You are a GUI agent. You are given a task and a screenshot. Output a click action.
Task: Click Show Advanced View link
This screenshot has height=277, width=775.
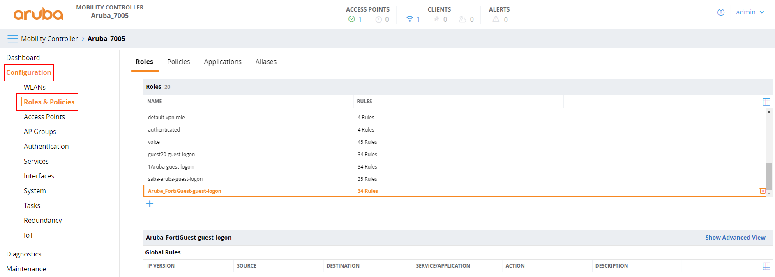pyautogui.click(x=735, y=238)
